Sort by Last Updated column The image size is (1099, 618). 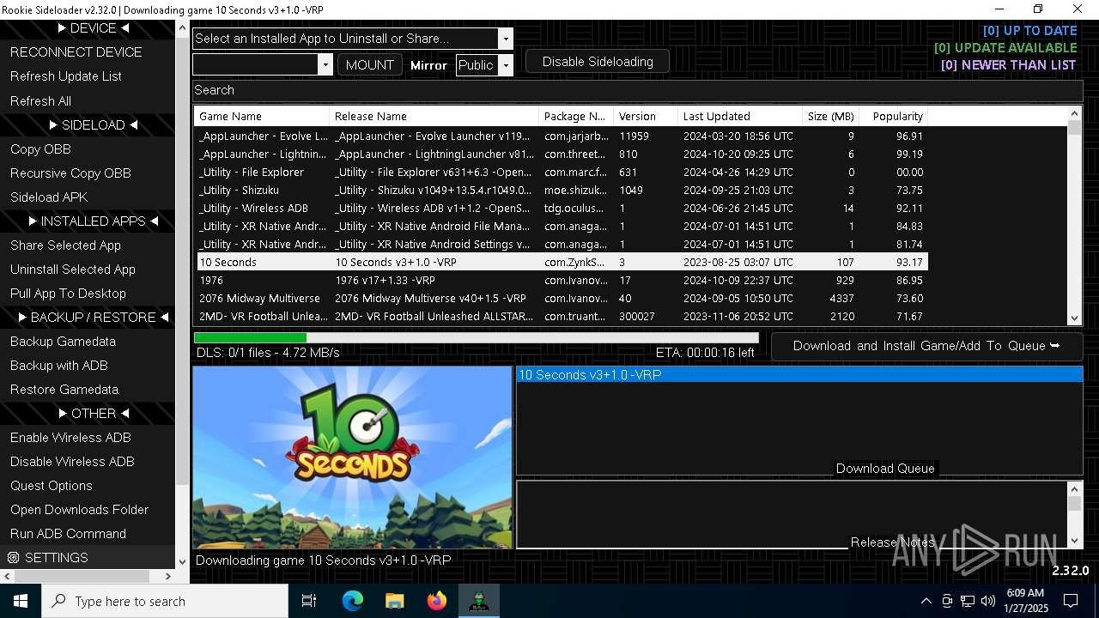coord(740,116)
